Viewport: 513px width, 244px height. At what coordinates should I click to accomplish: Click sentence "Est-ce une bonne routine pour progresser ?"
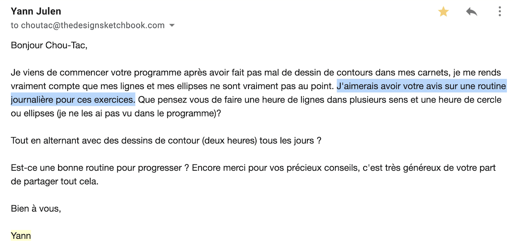click(x=100, y=168)
